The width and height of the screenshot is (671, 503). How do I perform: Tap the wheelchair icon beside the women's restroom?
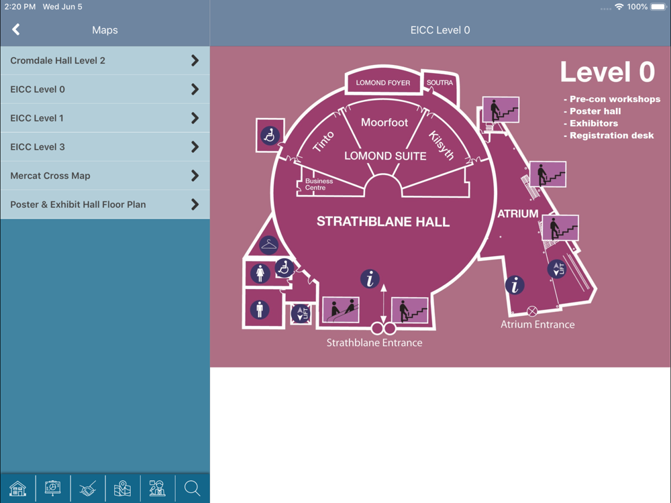tap(284, 269)
